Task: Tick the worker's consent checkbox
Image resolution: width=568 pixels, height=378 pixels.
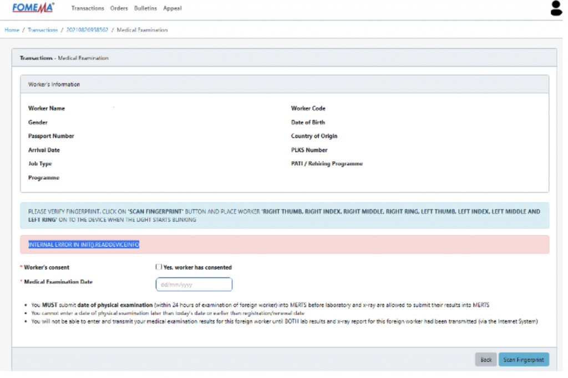Action: (159, 267)
